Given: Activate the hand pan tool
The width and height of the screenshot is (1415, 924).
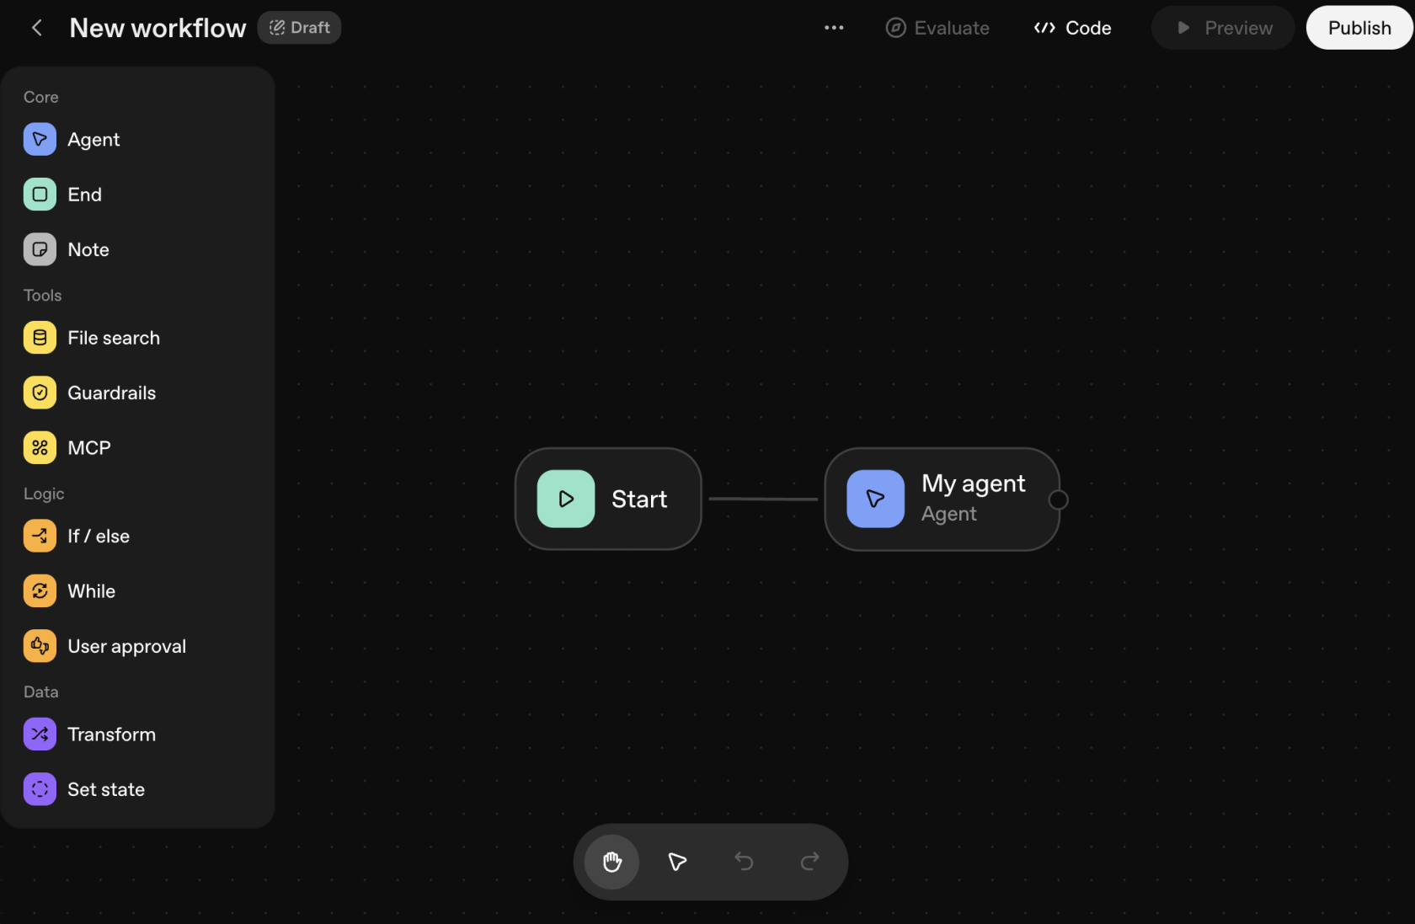Looking at the screenshot, I should [612, 862].
